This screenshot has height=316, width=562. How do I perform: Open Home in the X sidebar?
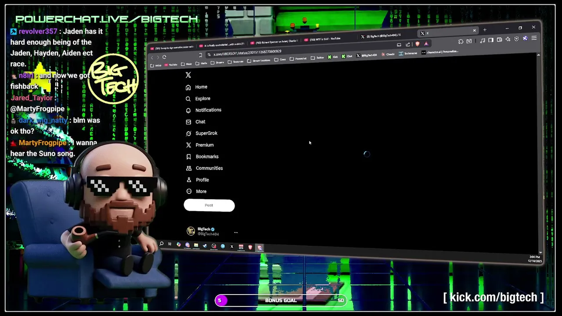[x=196, y=87]
